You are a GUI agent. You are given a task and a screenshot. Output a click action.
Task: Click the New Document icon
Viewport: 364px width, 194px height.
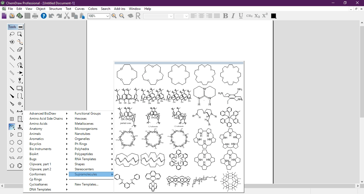click(4, 16)
